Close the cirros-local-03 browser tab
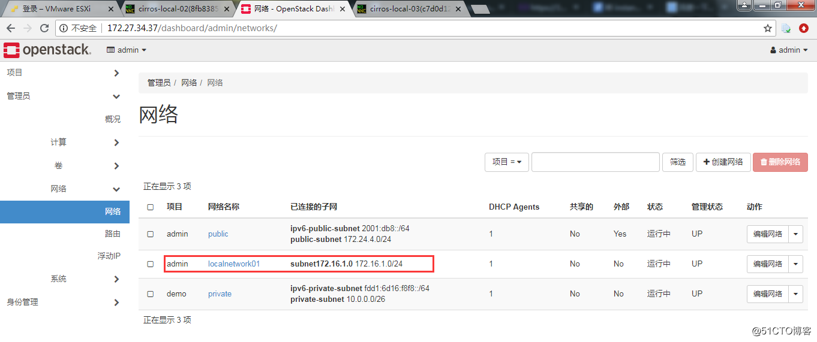This screenshot has width=817, height=342. (457, 9)
